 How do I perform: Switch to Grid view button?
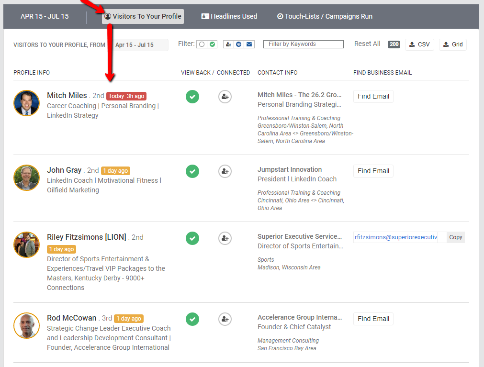pos(452,44)
